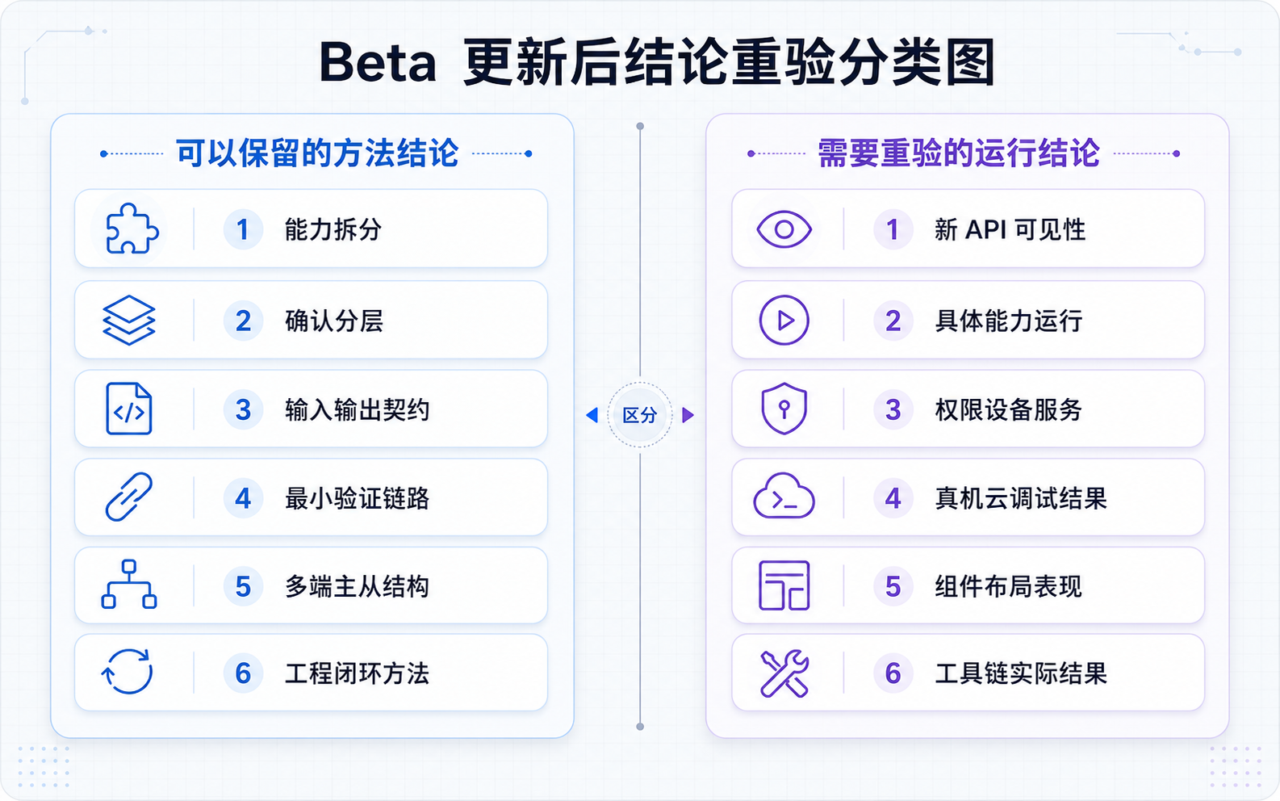The image size is (1280, 801).
Task: Click the stacked layers icon for 确认分层
Action: [129, 321]
